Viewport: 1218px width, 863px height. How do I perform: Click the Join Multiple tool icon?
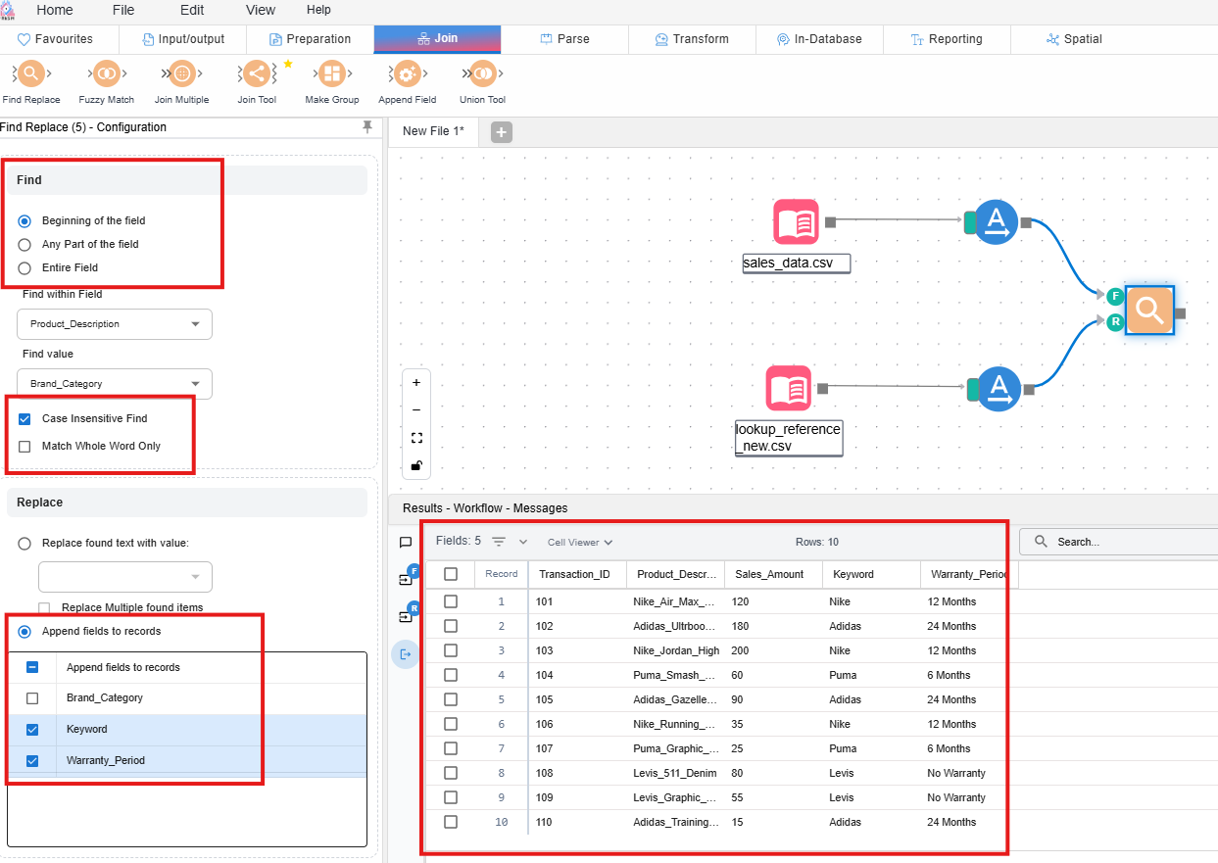181,74
